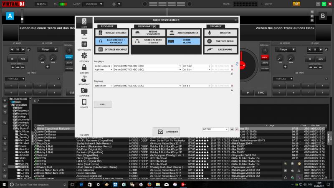Screen dimensions: 334x188
Task: Open Microsoft Edge from taskbar
Action: tap(81, 184)
